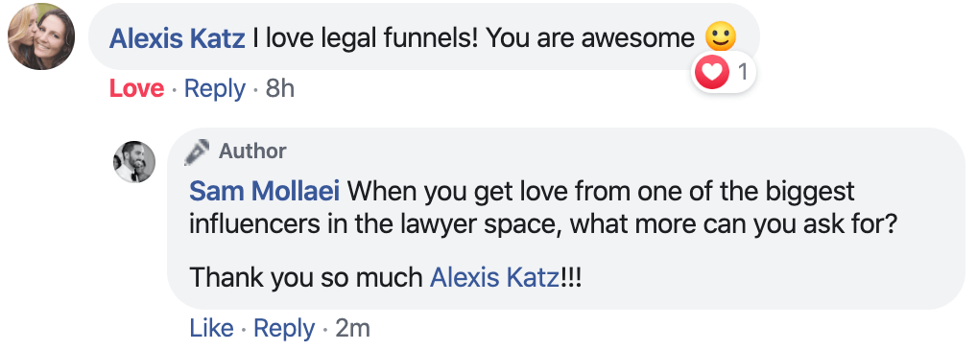Click the 'Thank you so much' text

click(x=306, y=278)
